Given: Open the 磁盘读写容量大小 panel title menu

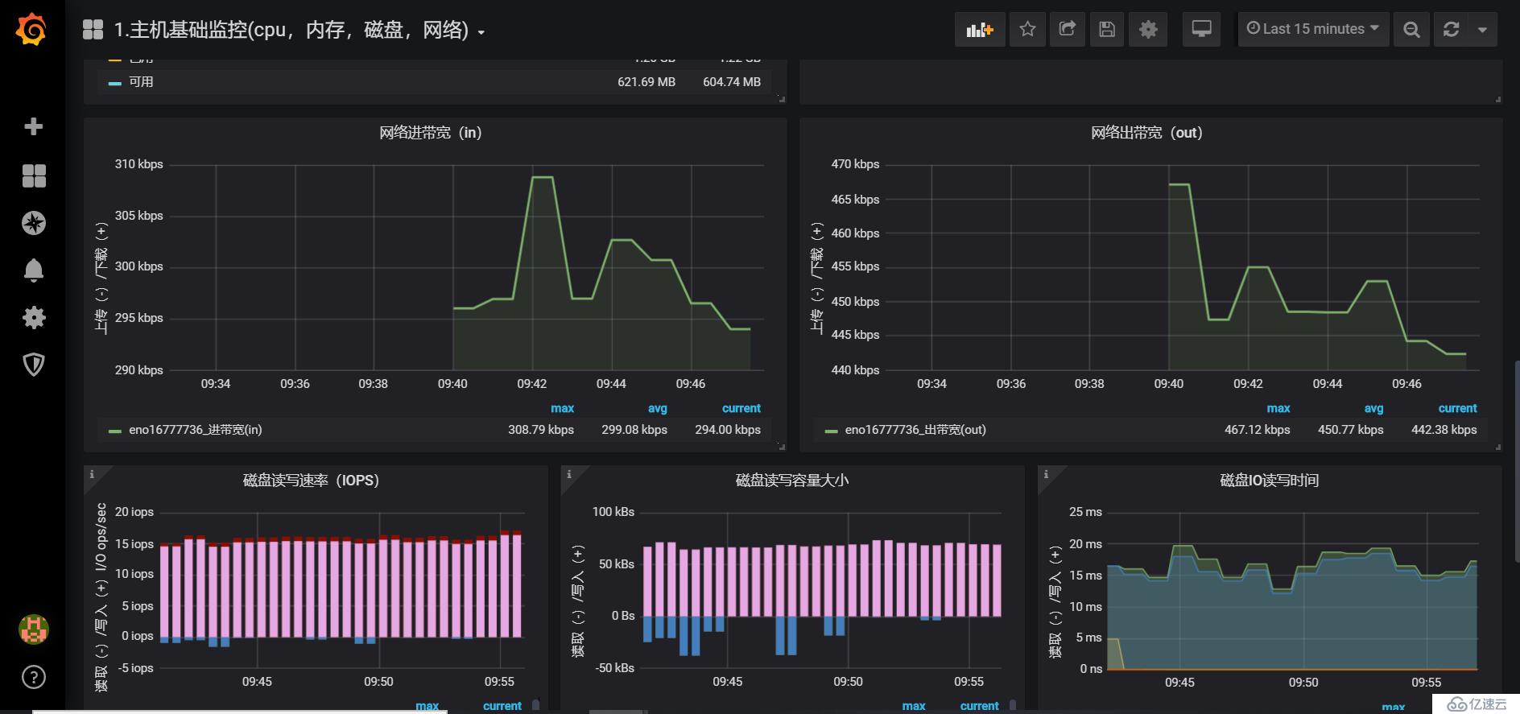Looking at the screenshot, I should point(792,481).
